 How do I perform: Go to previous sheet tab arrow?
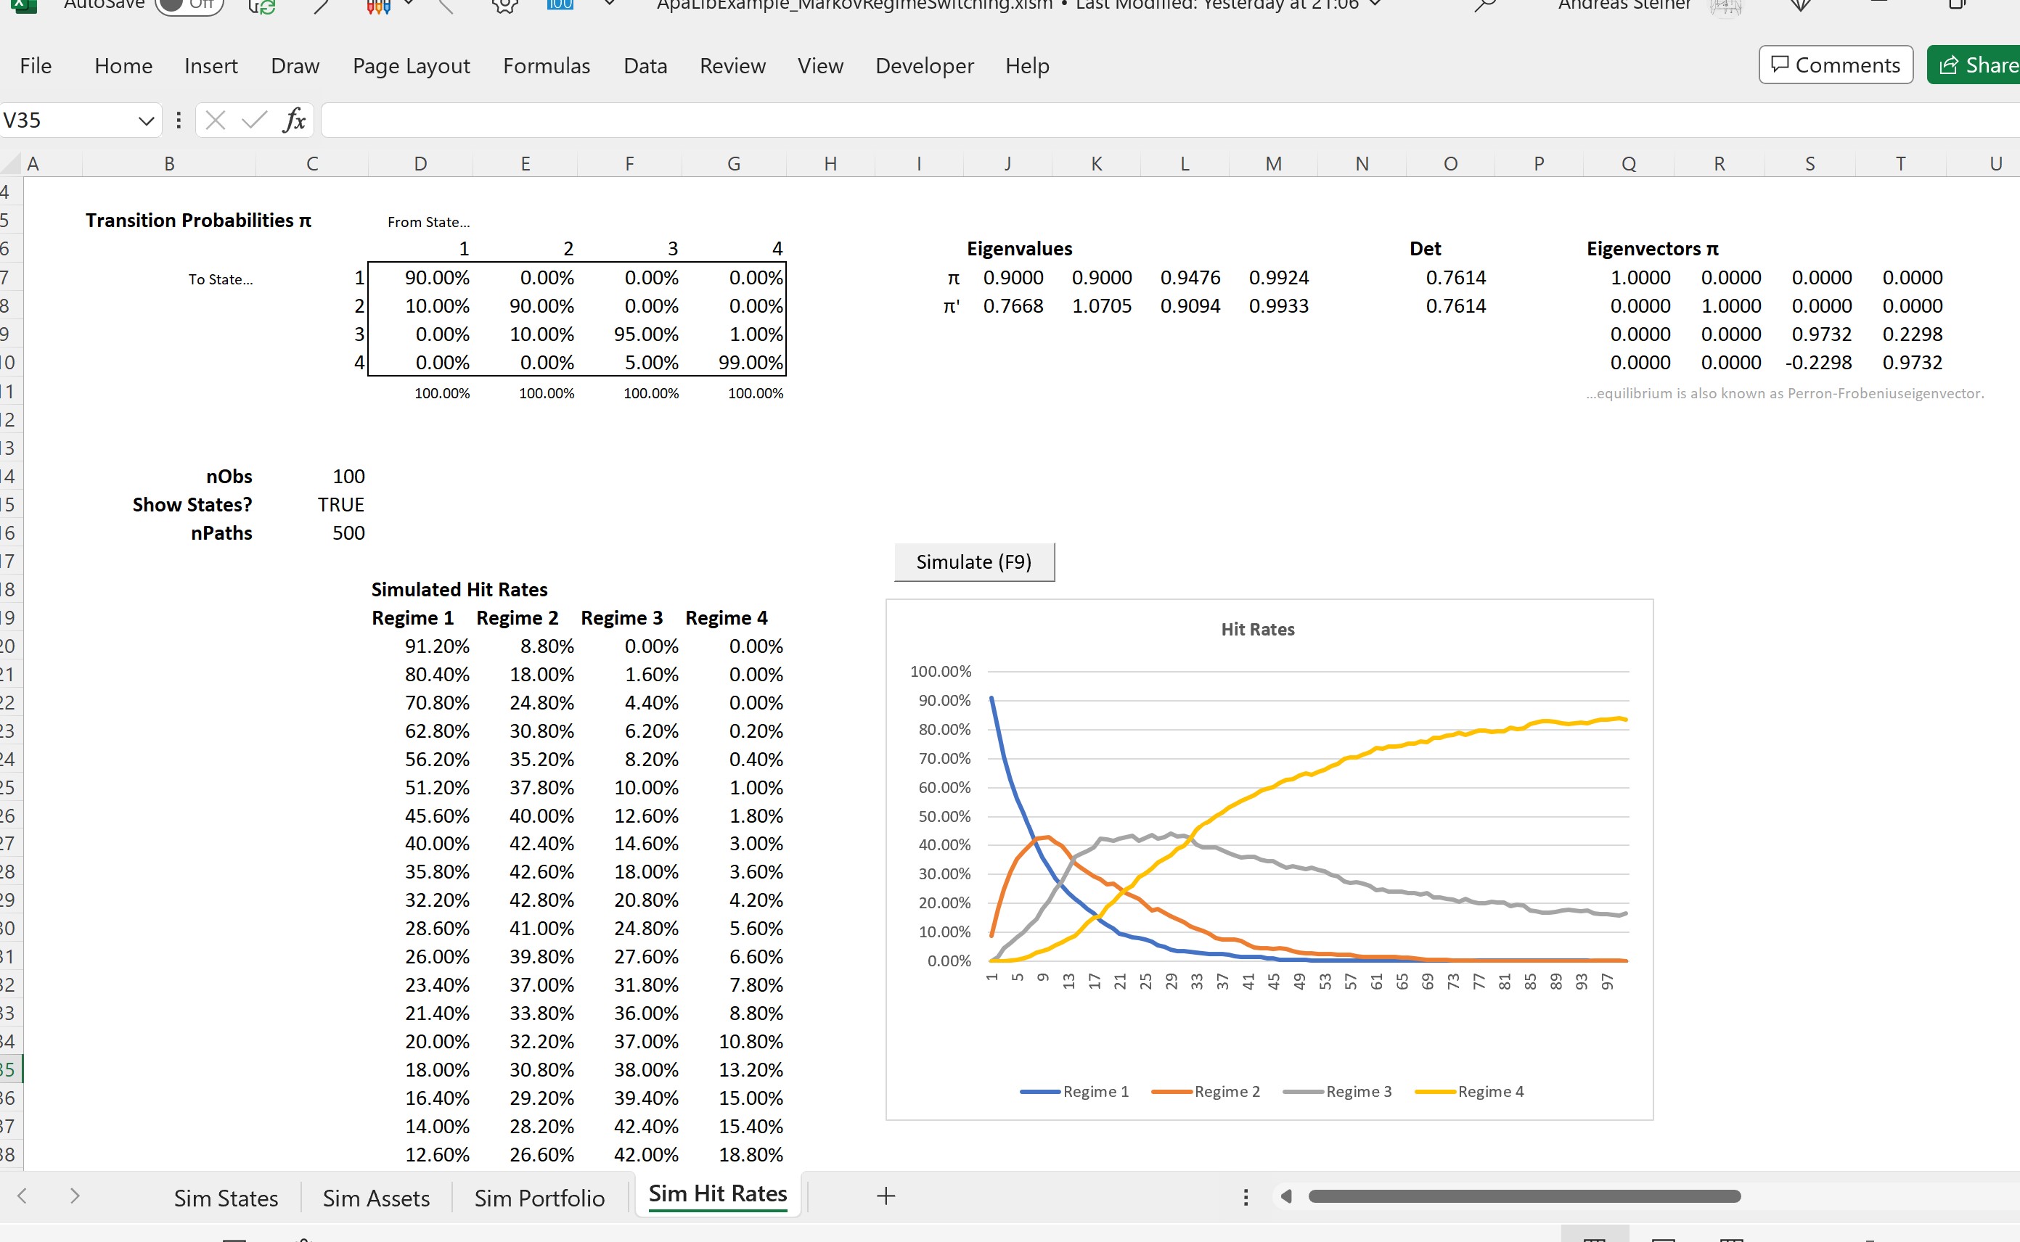(23, 1196)
